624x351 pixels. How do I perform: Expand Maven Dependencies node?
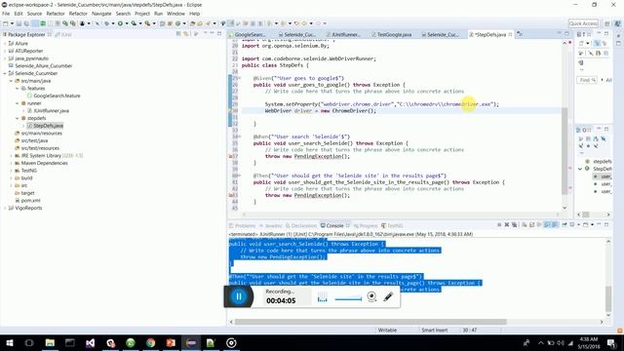(11, 163)
